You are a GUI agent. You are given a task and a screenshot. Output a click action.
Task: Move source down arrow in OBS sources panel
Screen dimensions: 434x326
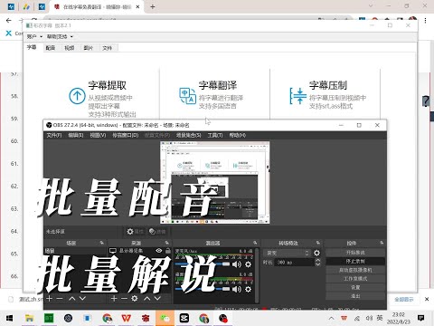coord(157,298)
